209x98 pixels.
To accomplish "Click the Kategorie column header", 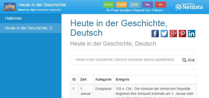I will tap(103, 79).
